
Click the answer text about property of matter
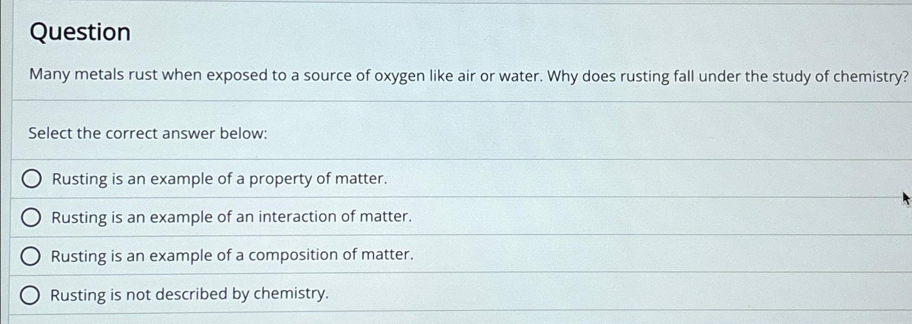tap(219, 179)
